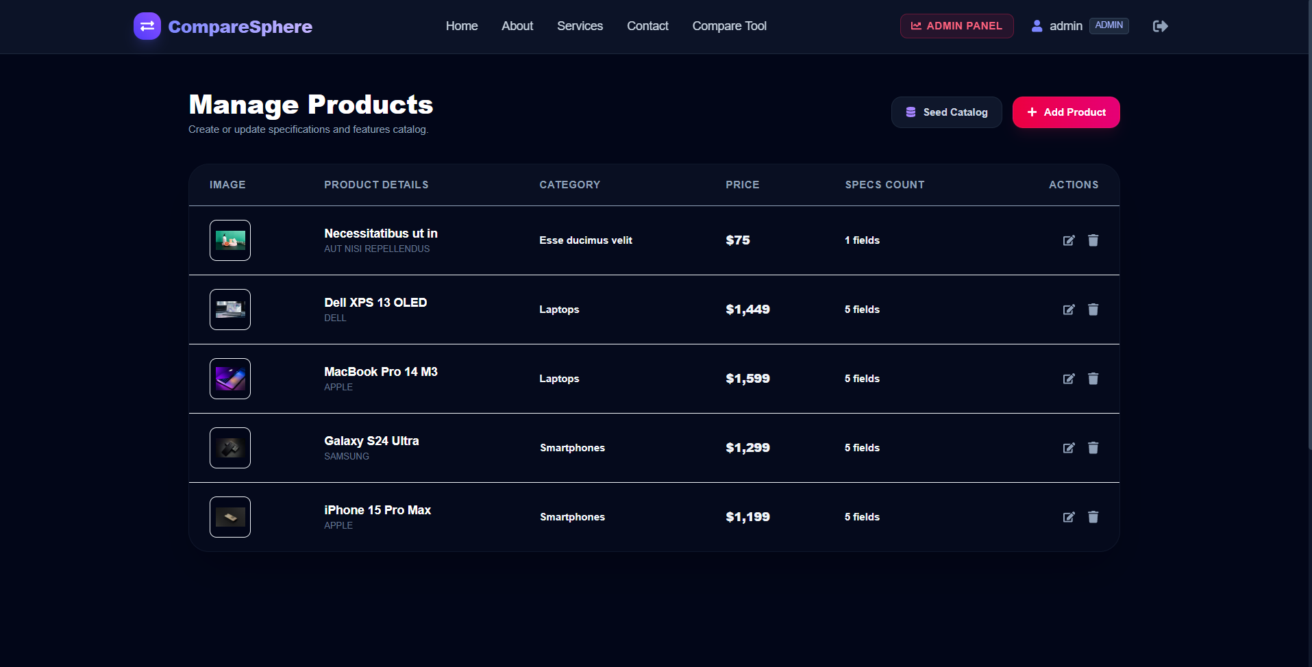Image resolution: width=1312 pixels, height=667 pixels.
Task: Click the IMAGE column header
Action: 227,185
